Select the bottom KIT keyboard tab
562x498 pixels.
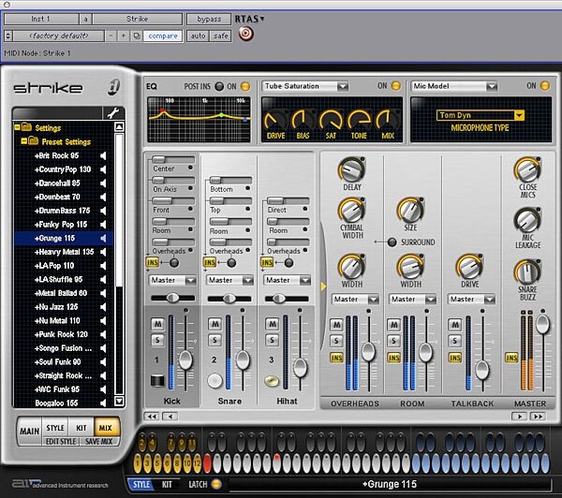[x=167, y=485]
